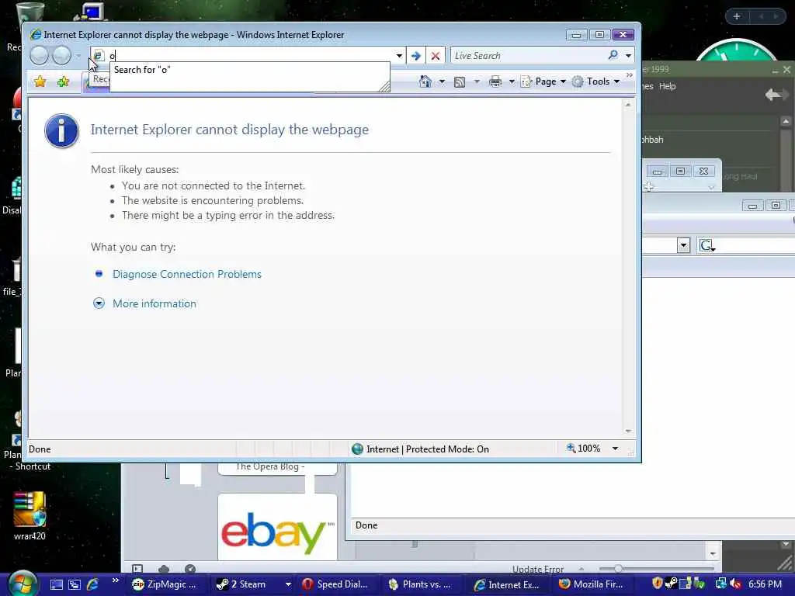Click into the address bar text field

pos(251,56)
